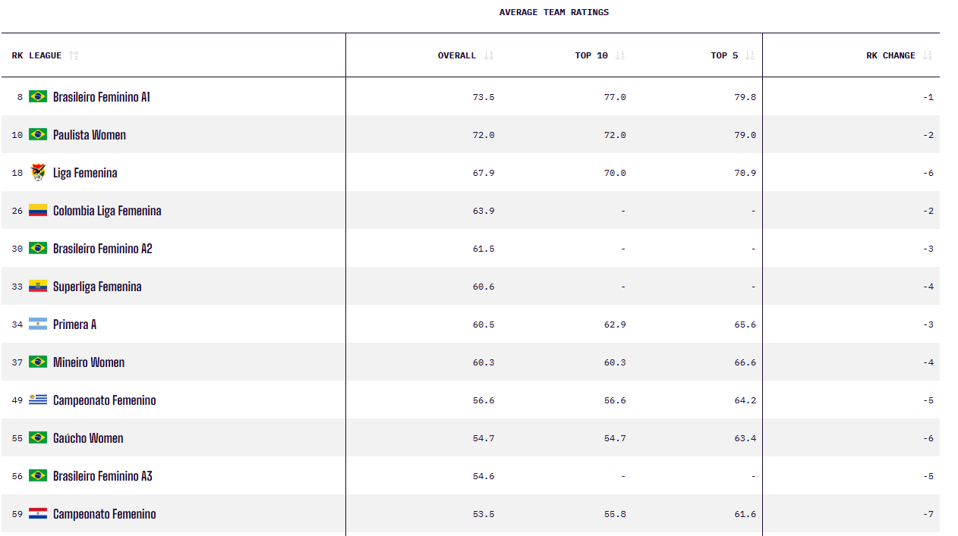Sort by RK Change arrows icon

click(x=927, y=55)
